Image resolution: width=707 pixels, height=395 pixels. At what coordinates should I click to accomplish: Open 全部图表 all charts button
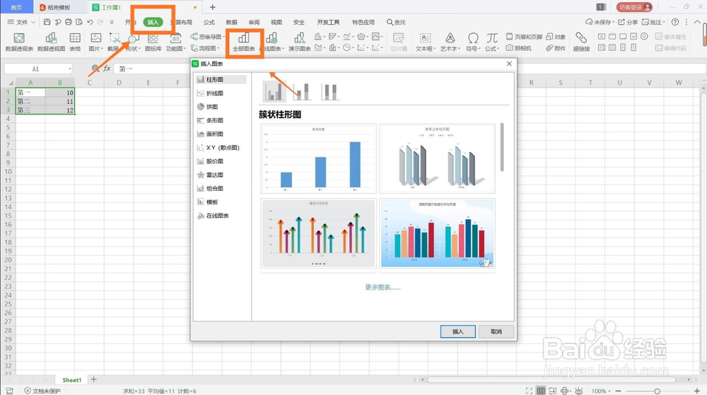click(244, 42)
